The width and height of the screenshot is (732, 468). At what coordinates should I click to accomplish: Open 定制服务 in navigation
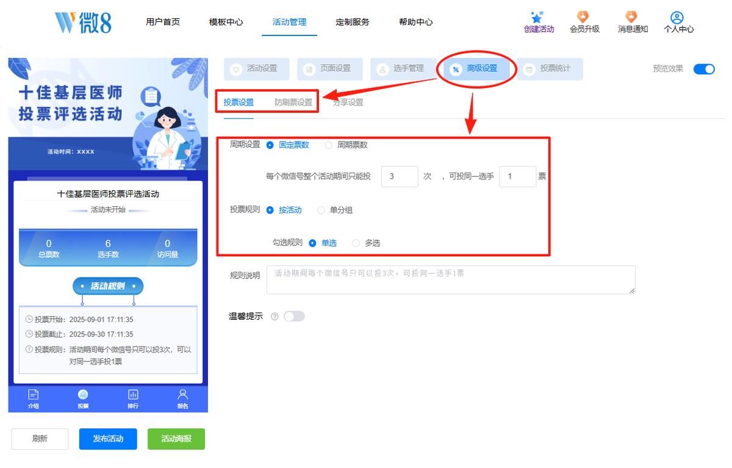(353, 22)
